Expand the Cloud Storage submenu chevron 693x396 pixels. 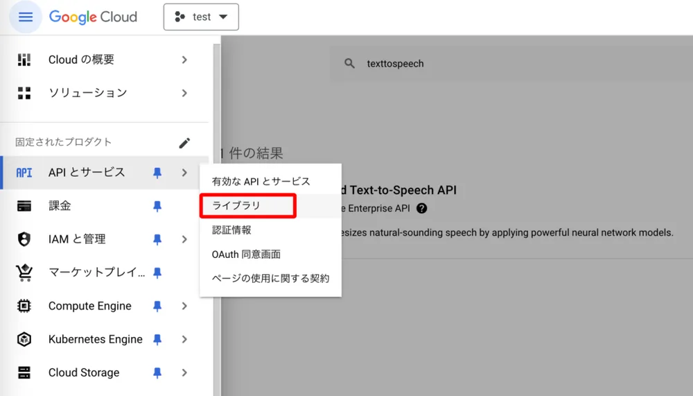[x=184, y=372]
